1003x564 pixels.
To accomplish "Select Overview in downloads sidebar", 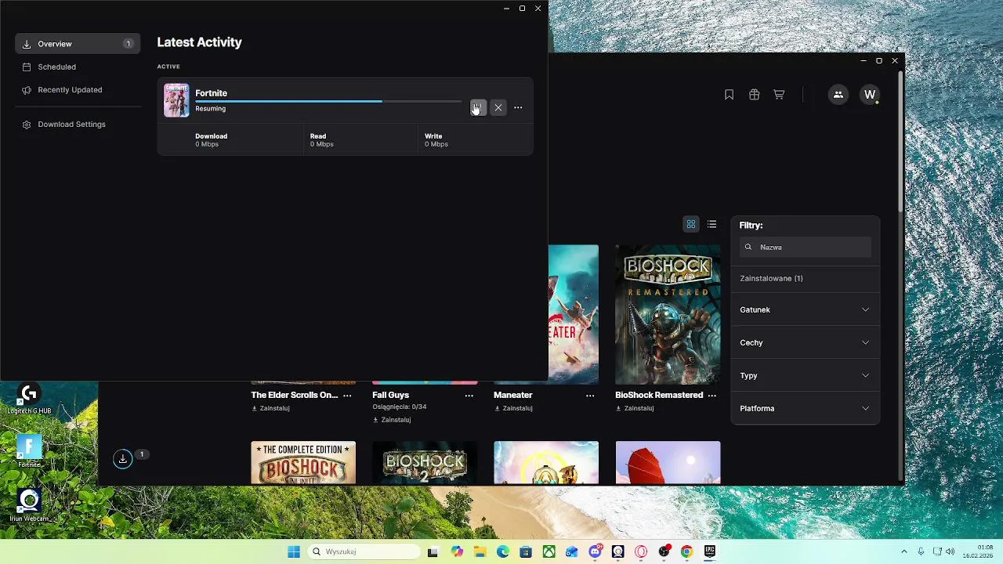I will pyautogui.click(x=78, y=44).
